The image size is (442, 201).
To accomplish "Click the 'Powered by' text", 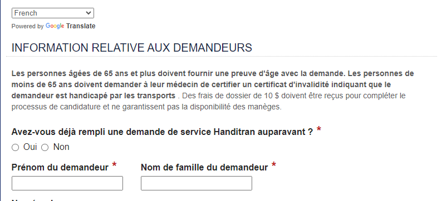I will 27,27.
